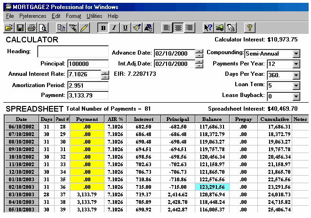311x218 pixels.
Task: Click the Align Left toolbar button
Action: pos(167,28)
